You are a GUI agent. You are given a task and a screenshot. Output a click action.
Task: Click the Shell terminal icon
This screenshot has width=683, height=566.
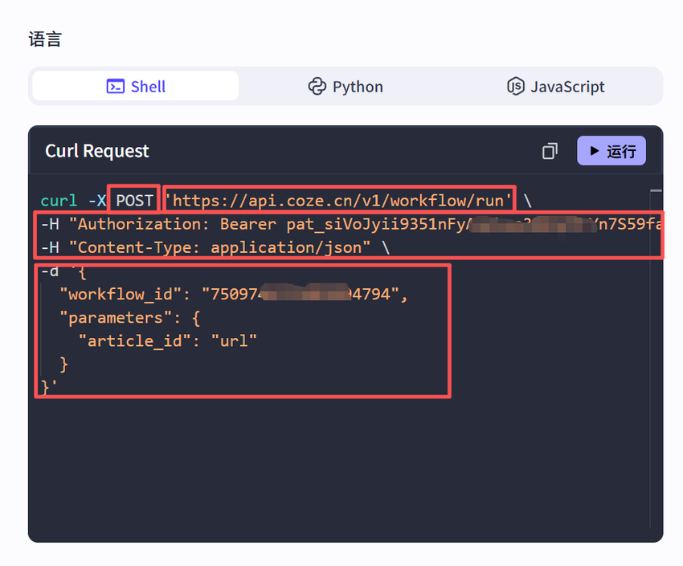pos(116,86)
